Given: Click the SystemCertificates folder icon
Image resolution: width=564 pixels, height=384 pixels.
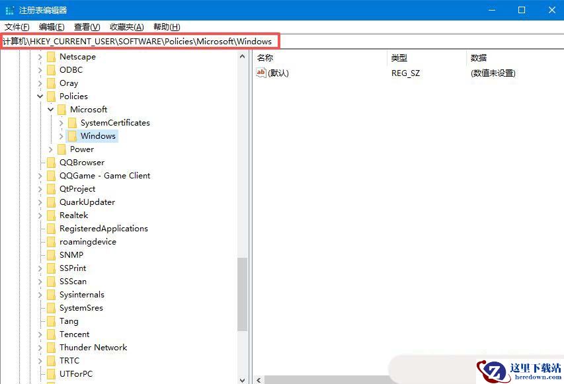Looking at the screenshot, I should pos(72,123).
